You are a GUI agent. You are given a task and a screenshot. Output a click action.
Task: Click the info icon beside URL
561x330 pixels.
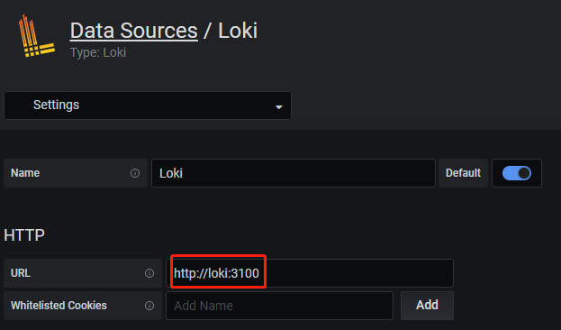pyautogui.click(x=149, y=273)
